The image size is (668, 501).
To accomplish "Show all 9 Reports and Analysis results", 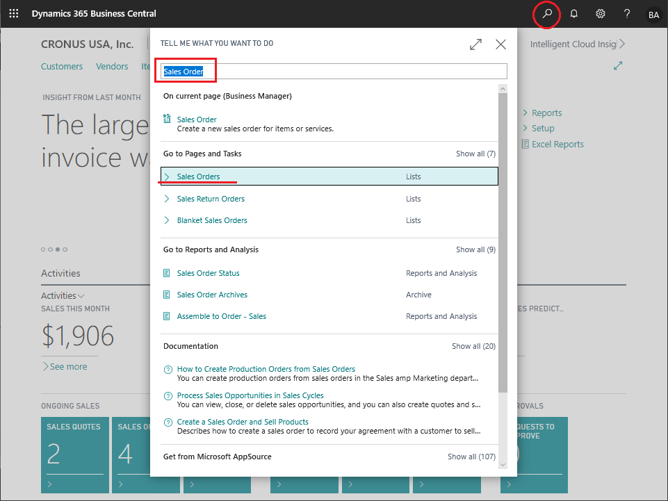I will [476, 249].
